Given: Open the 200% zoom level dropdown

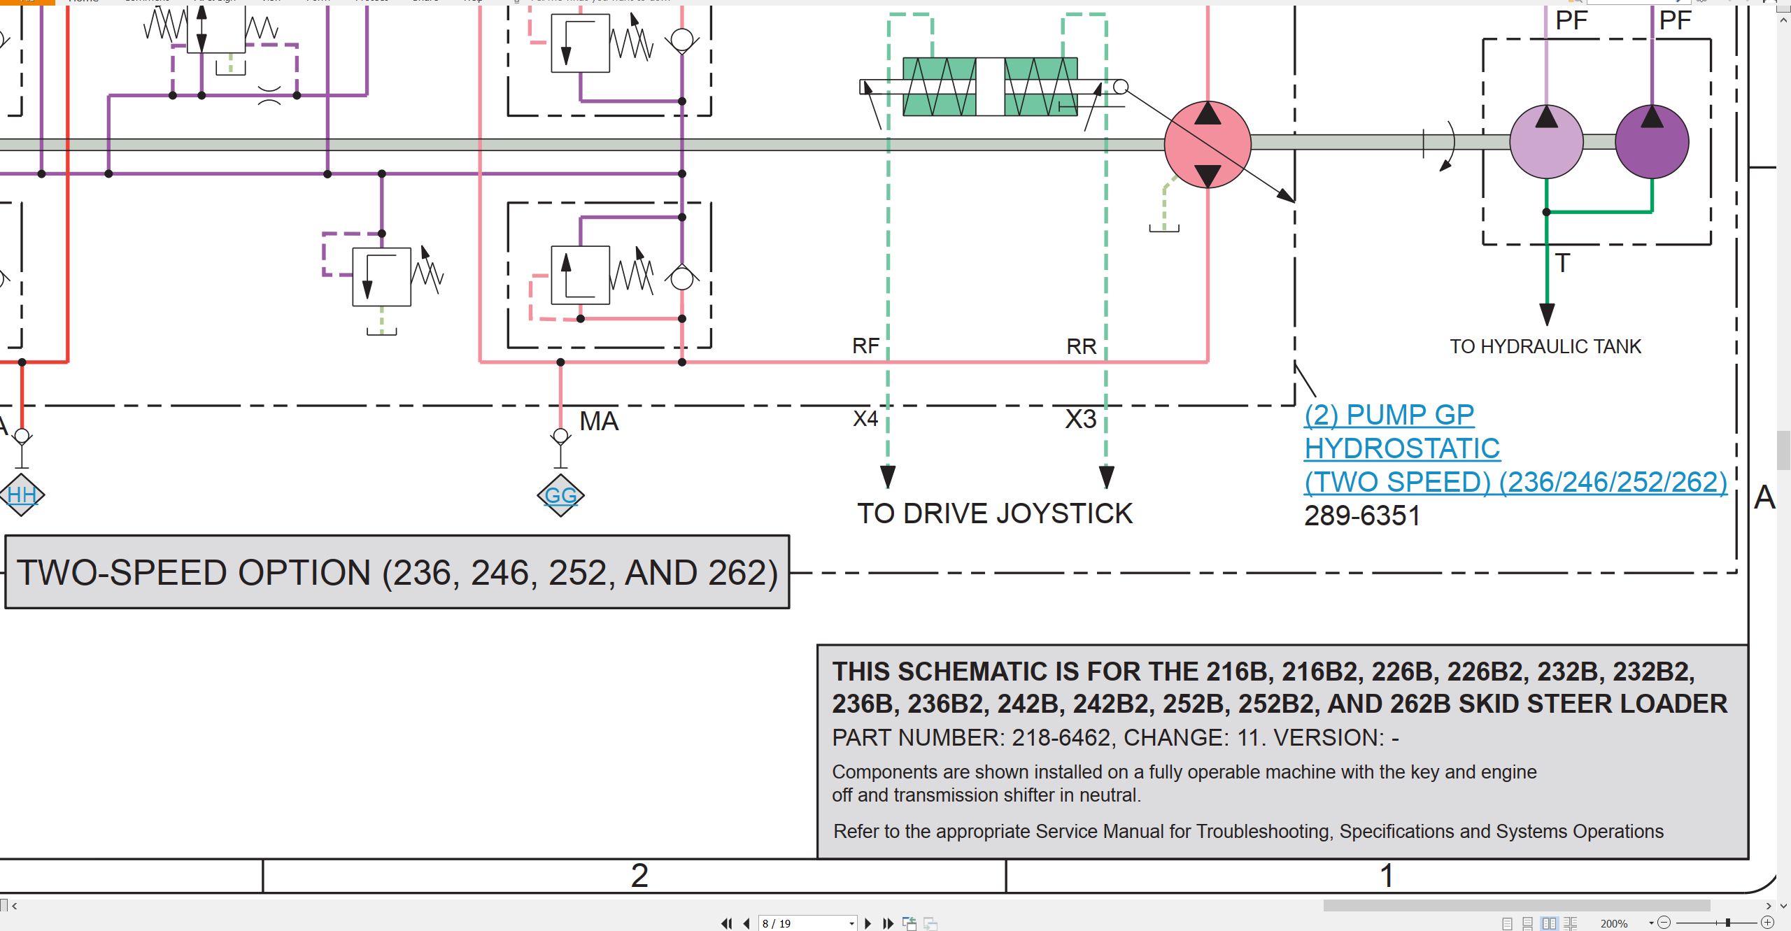Looking at the screenshot, I should (x=1651, y=923).
